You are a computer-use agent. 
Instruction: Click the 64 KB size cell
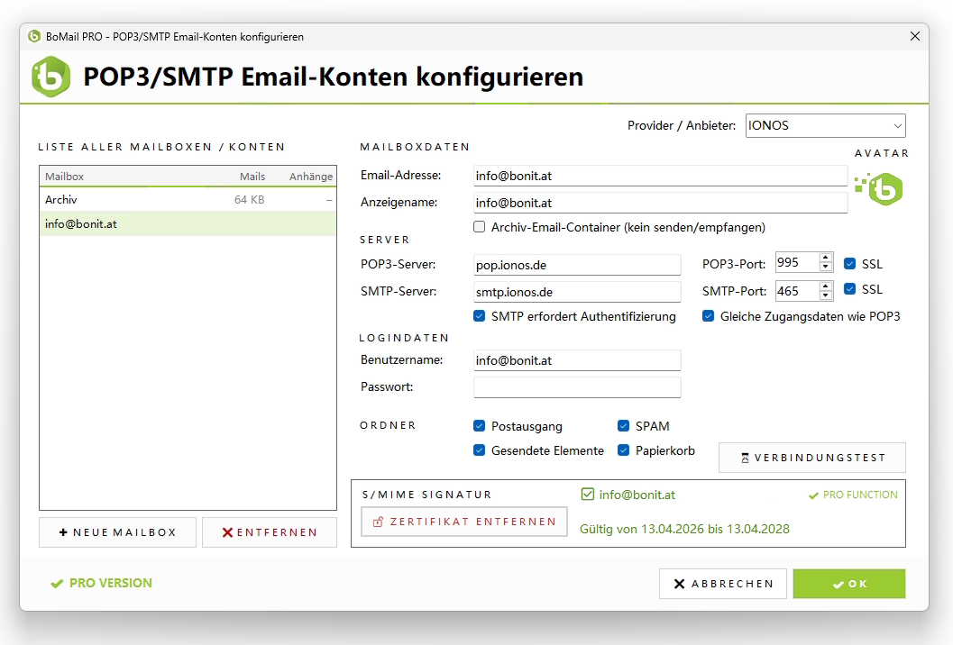pyautogui.click(x=249, y=200)
